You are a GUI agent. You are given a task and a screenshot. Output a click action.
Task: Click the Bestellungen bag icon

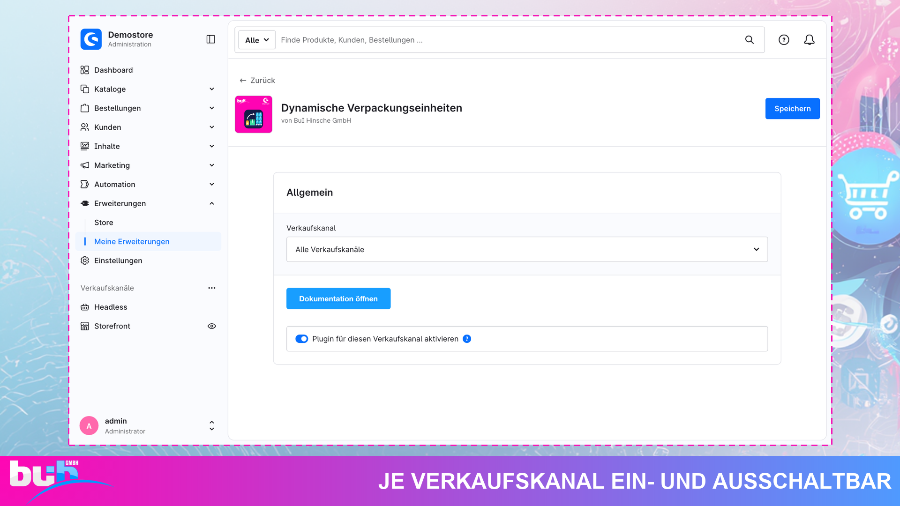point(85,108)
